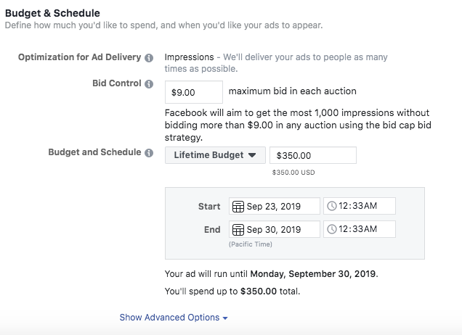Click the Bid Control info icon

click(149, 84)
